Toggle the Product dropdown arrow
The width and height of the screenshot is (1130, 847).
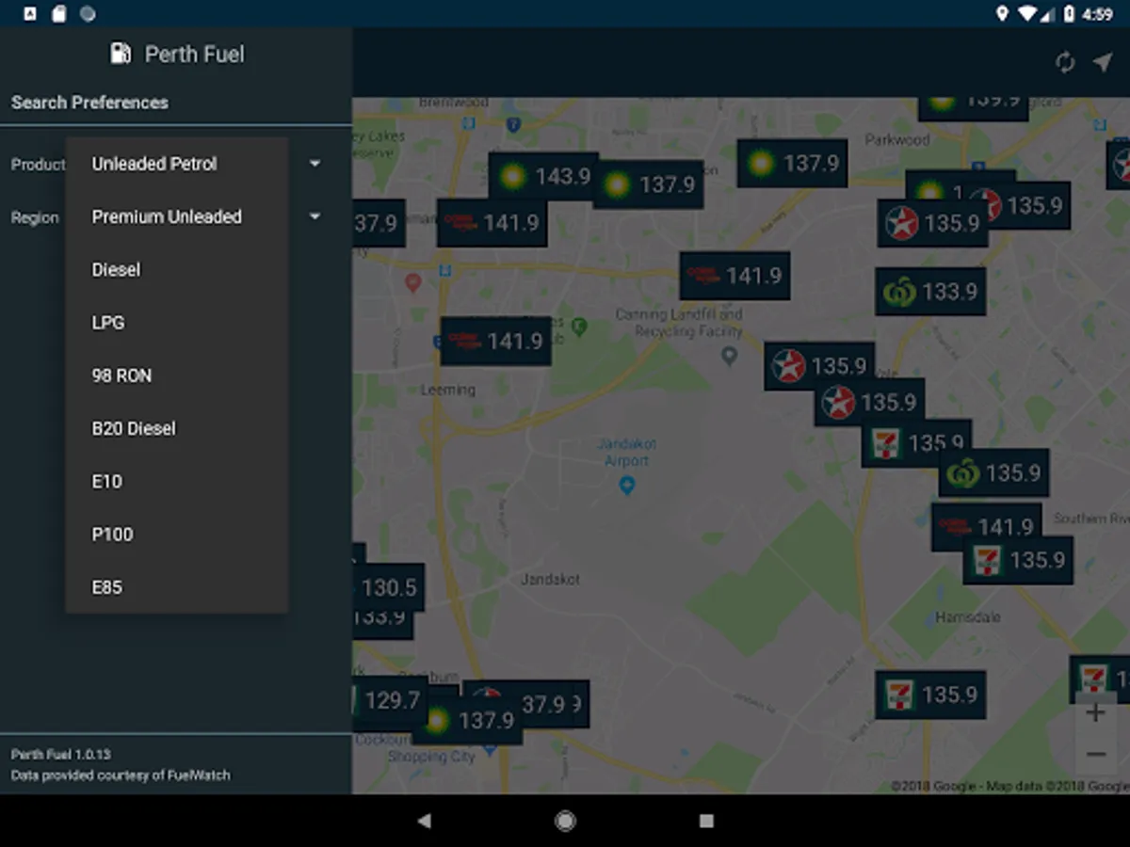pos(315,164)
